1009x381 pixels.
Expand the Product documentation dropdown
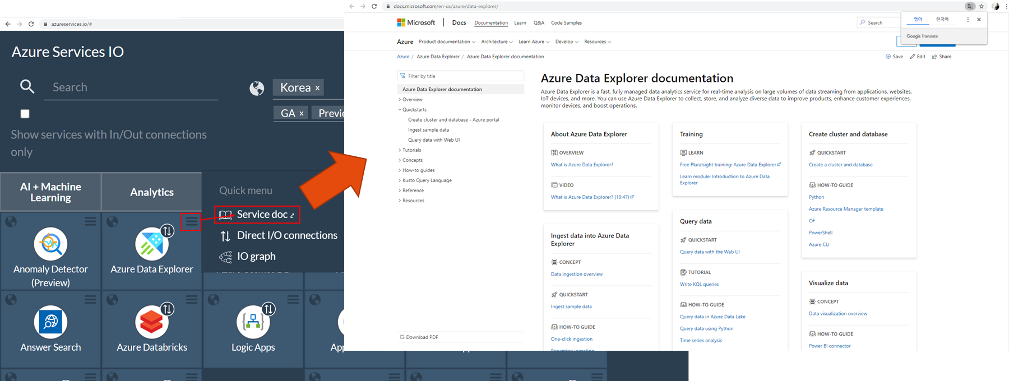447,41
